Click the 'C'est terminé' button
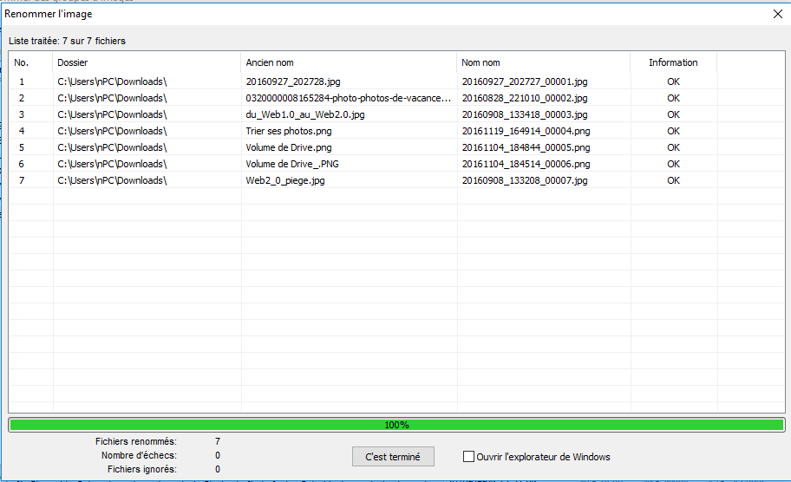This screenshot has width=791, height=482. 393,457
